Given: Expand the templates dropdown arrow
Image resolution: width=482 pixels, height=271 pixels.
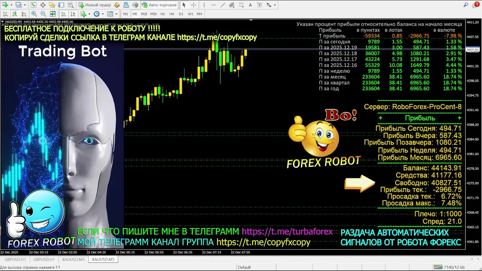Looking at the screenshot, I should [116, 14].
